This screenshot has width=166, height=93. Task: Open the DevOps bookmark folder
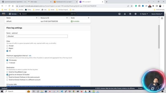coord(20,10)
